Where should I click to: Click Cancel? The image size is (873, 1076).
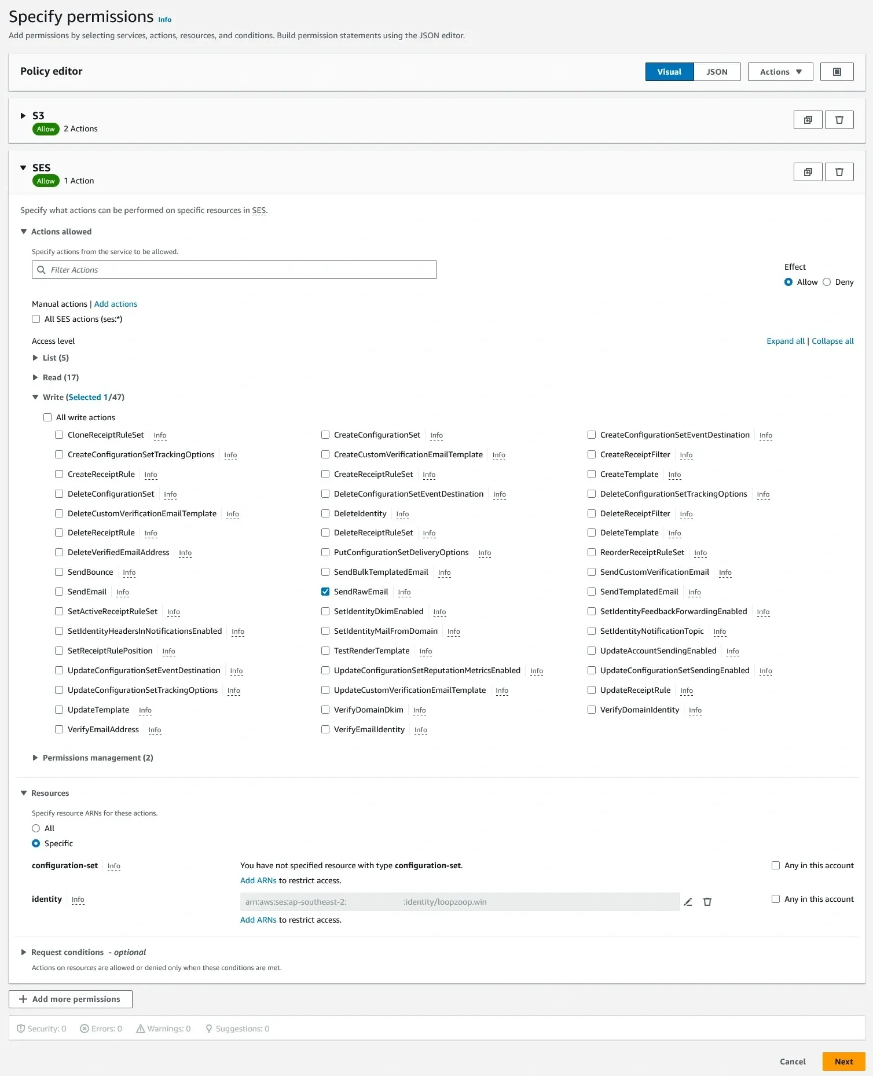793,1062
